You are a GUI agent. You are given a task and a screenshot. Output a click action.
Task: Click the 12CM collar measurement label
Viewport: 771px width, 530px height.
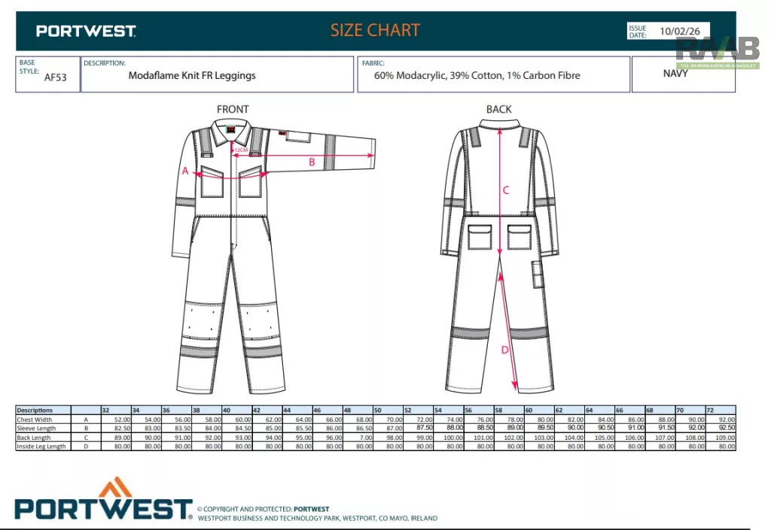tap(241, 150)
